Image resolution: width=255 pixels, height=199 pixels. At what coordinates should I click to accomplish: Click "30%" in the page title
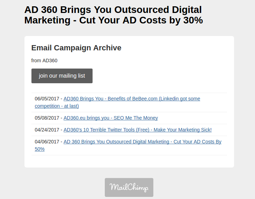coord(193,20)
